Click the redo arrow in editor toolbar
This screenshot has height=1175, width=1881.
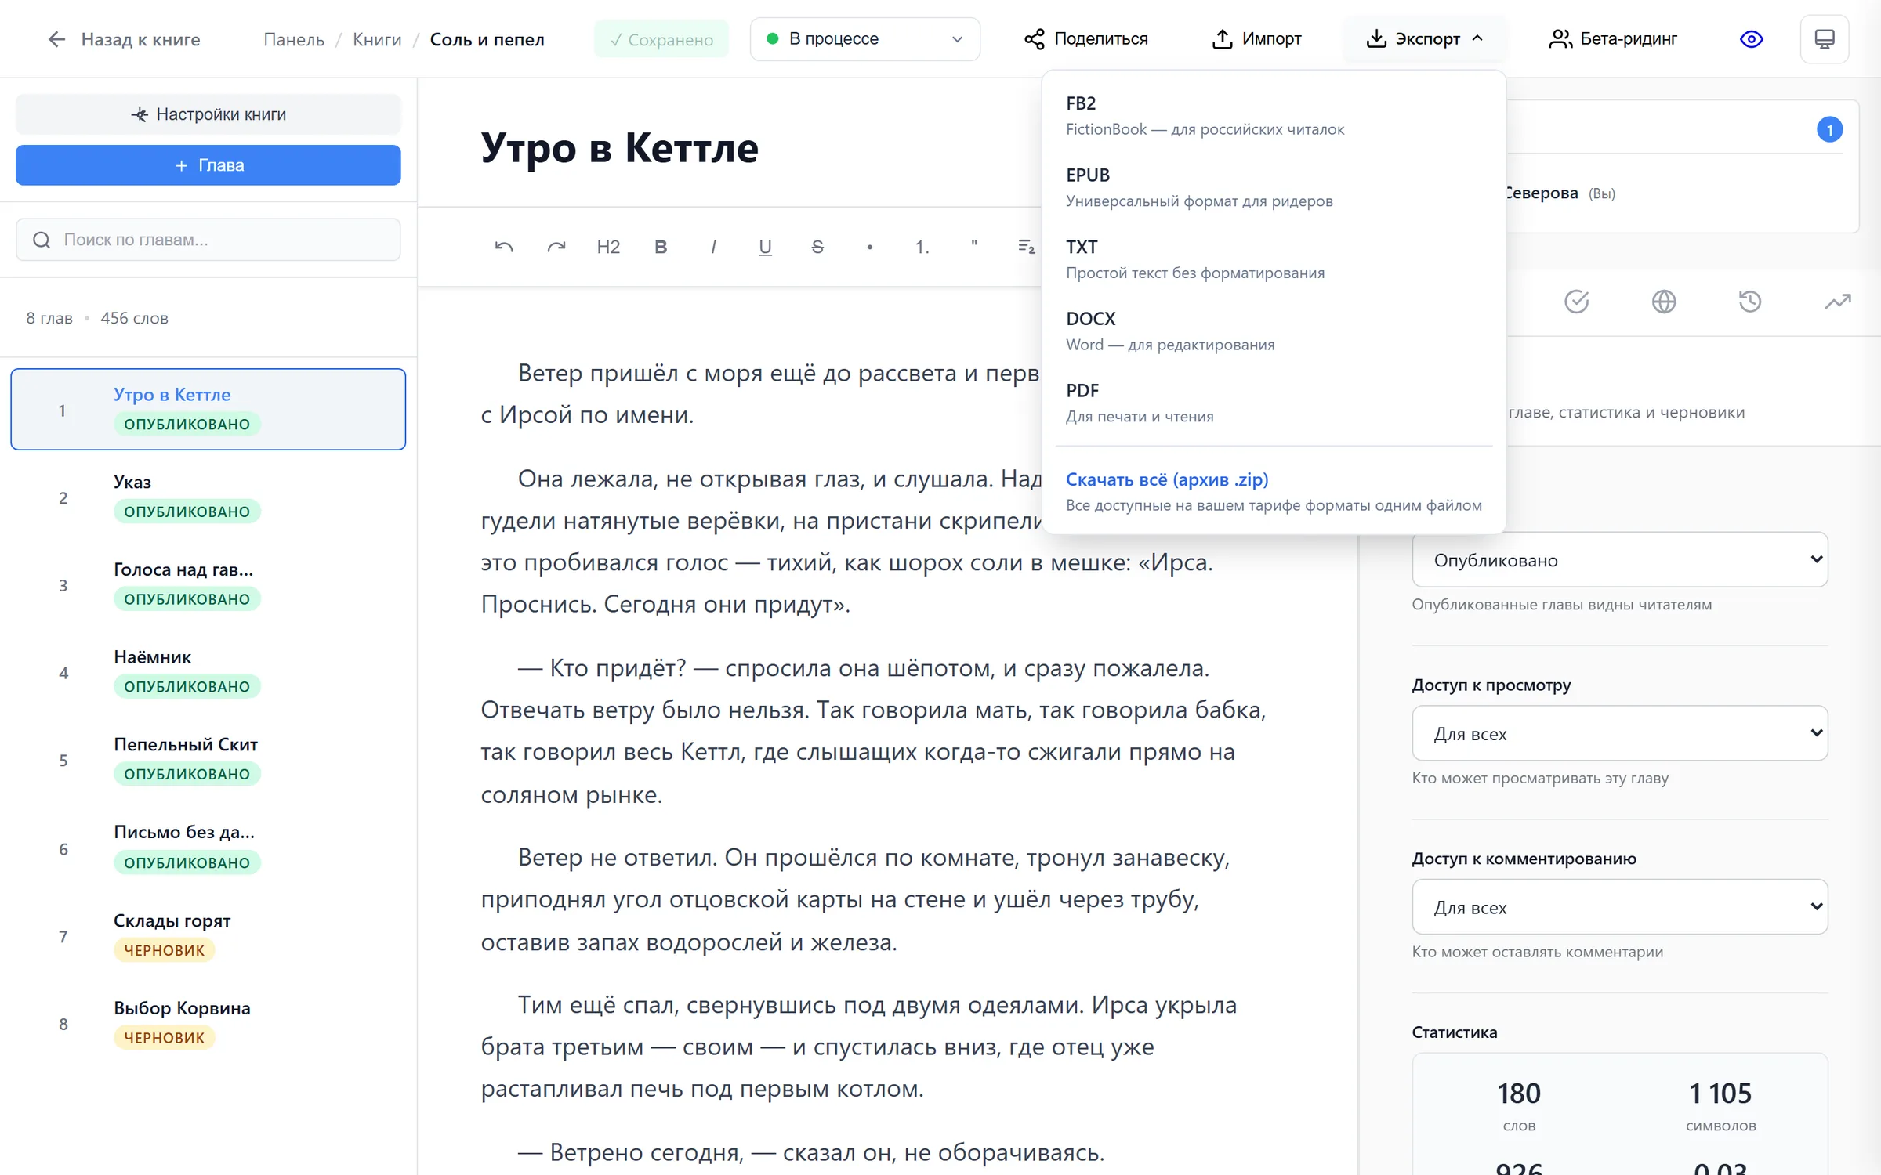pos(556,247)
